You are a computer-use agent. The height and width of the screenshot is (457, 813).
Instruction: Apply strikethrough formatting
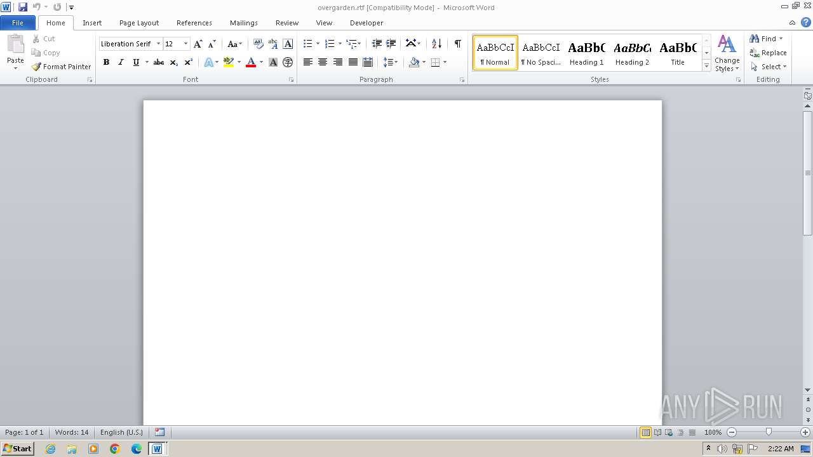click(159, 62)
